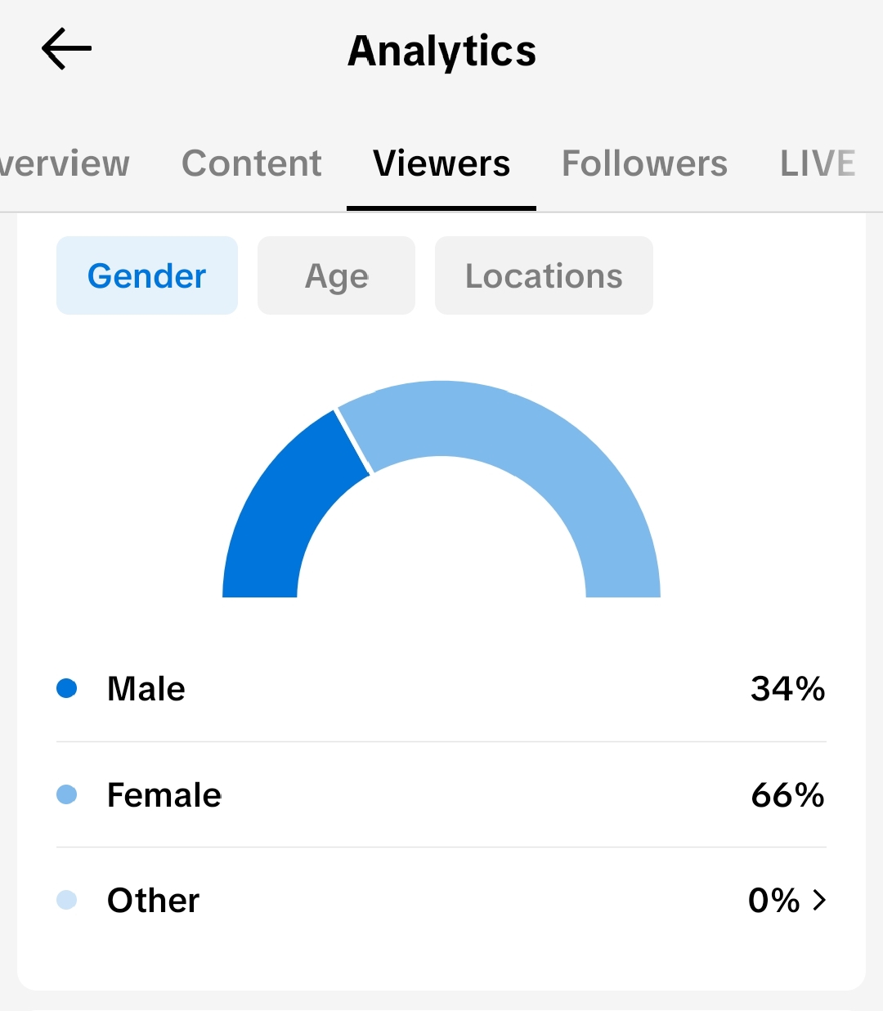Click the Analytics page title
This screenshot has width=883, height=1011.
tap(441, 51)
